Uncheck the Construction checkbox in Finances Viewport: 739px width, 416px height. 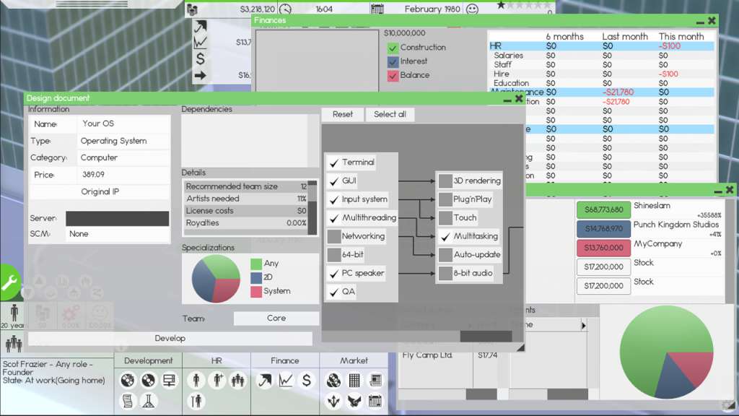pyautogui.click(x=394, y=48)
